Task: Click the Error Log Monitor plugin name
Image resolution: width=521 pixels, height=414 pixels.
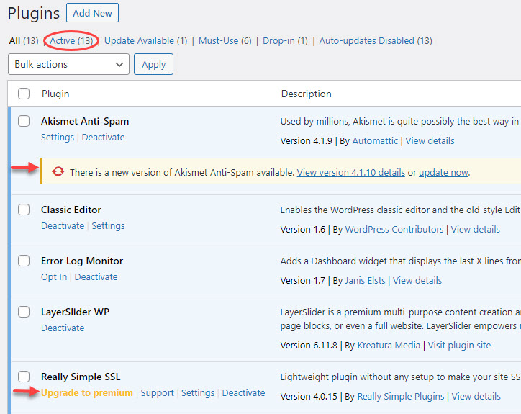Action: click(82, 261)
